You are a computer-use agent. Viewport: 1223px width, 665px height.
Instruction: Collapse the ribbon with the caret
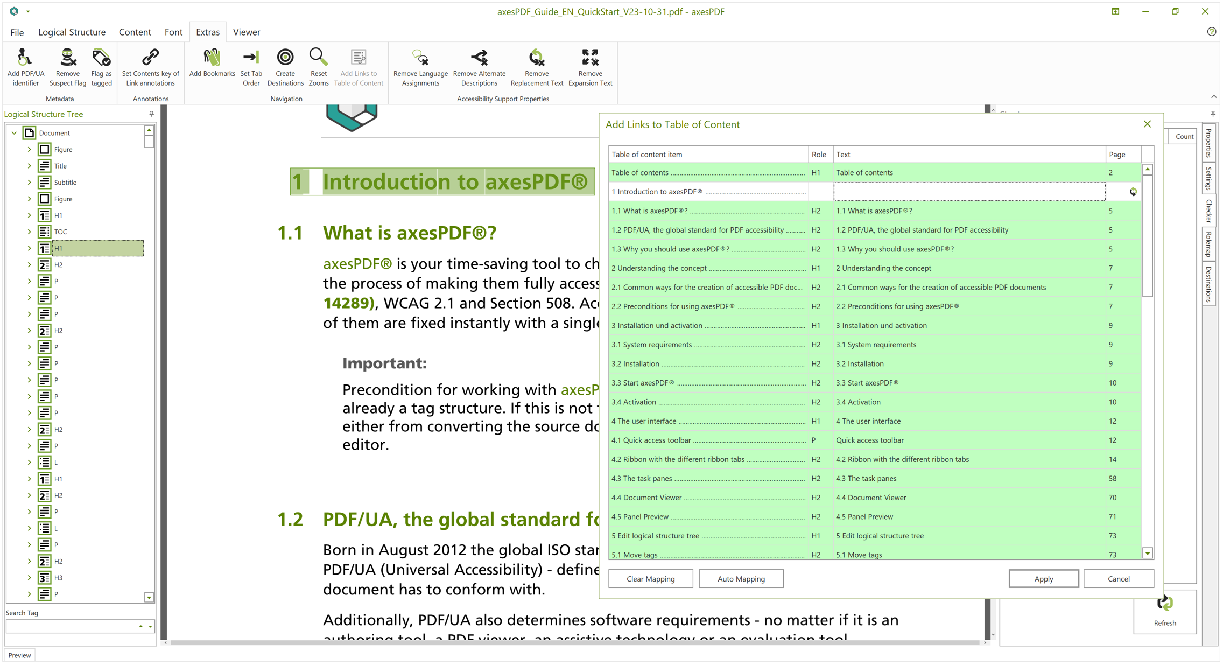point(1214,97)
